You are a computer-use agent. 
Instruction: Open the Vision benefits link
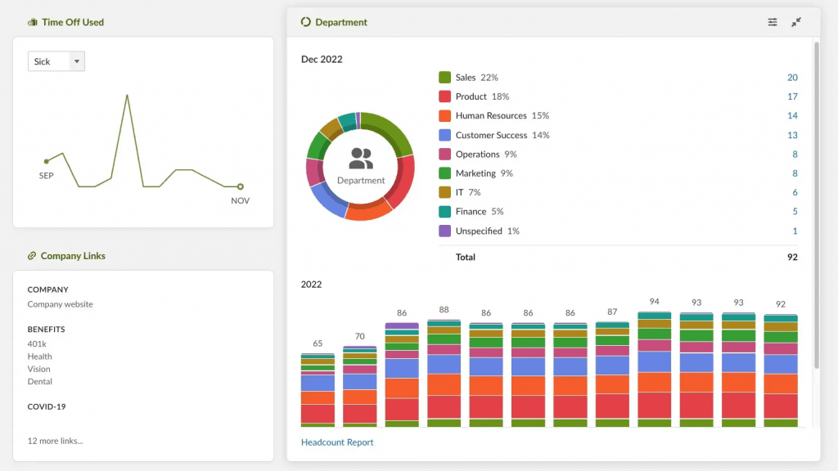pyautogui.click(x=38, y=369)
